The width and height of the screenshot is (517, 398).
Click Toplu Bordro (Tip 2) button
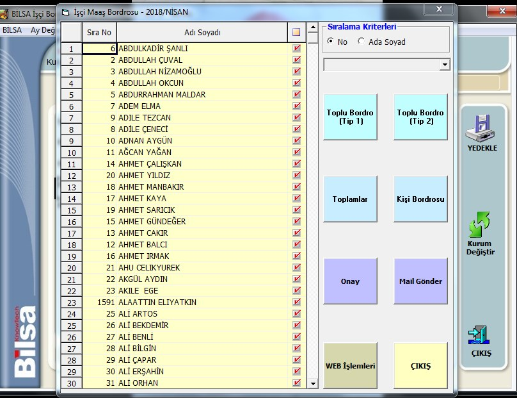420,117
